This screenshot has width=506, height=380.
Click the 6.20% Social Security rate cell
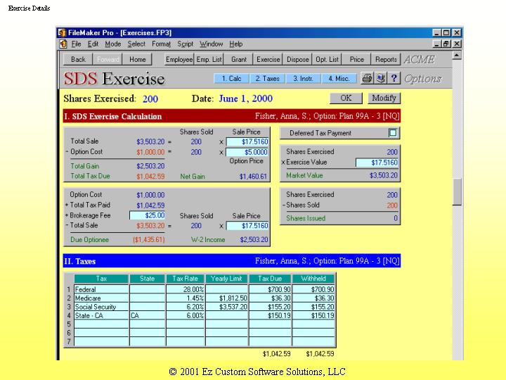click(186, 307)
